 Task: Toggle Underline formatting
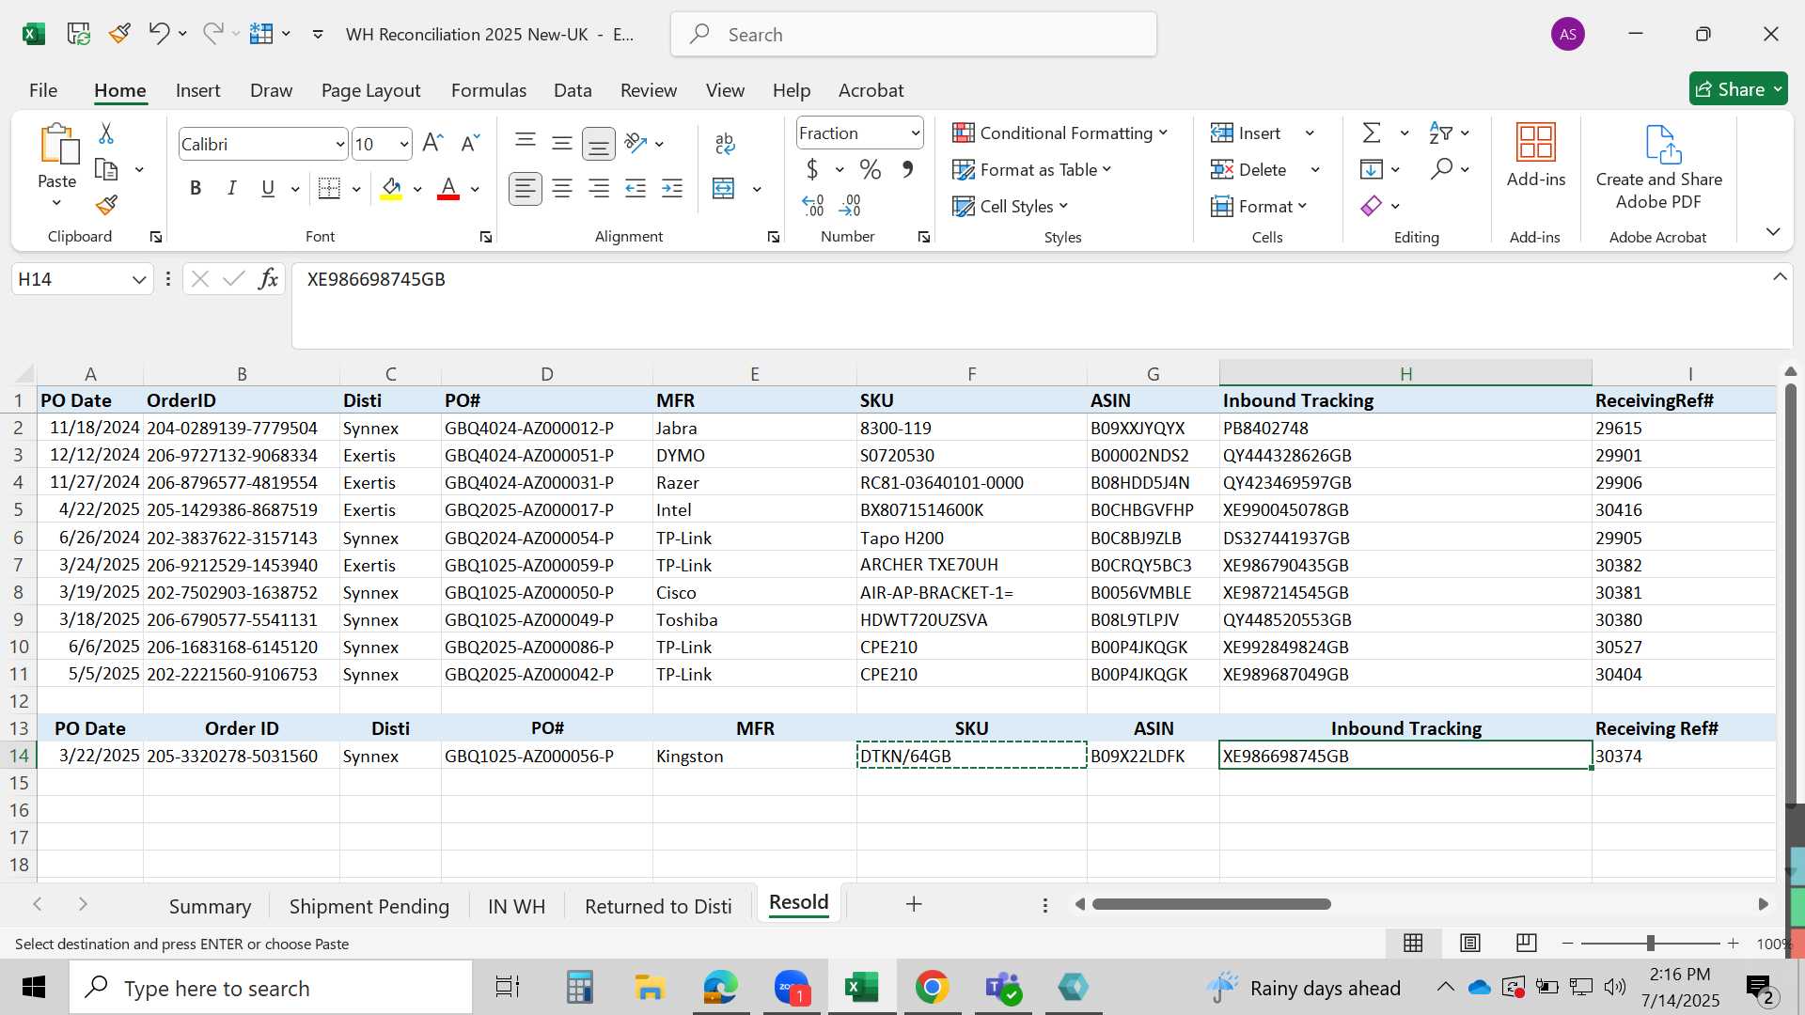click(x=268, y=189)
